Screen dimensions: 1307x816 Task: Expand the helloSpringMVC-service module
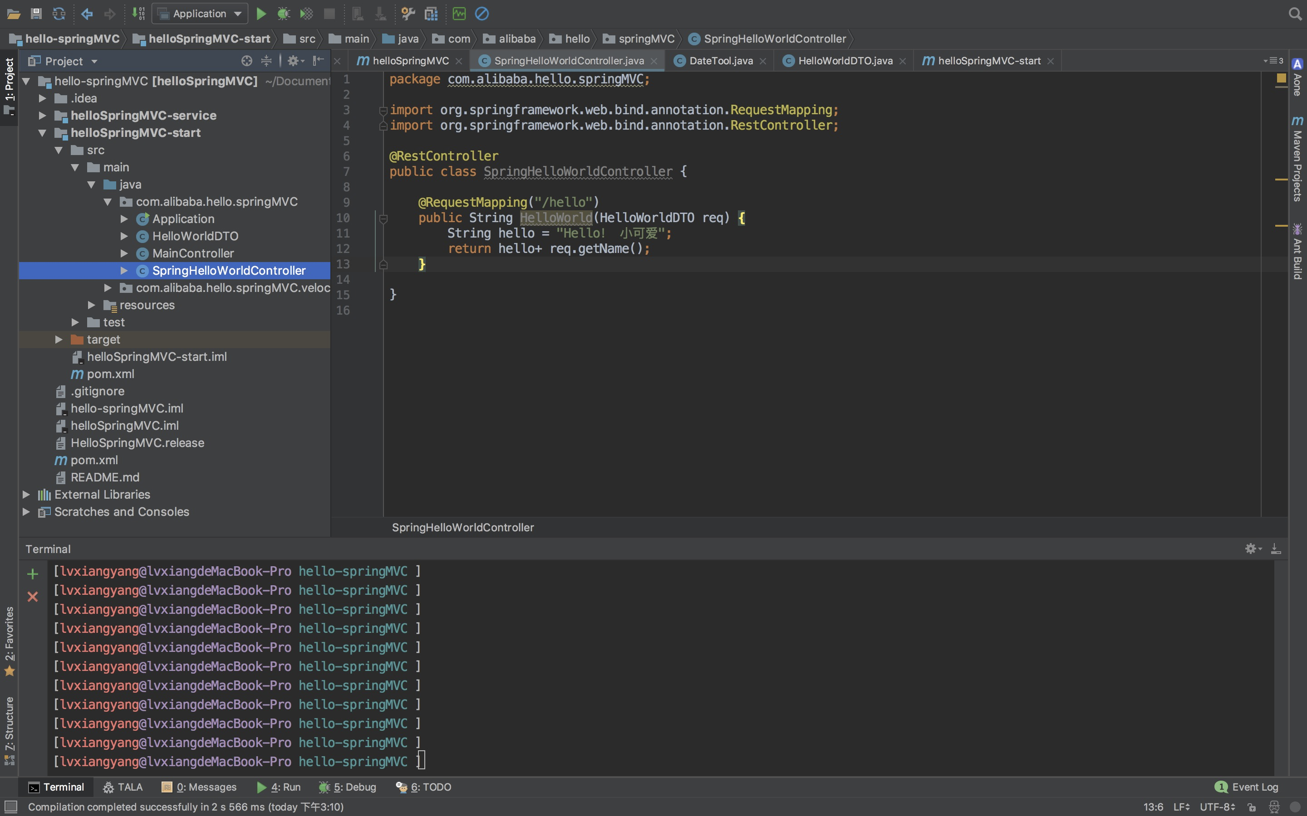(42, 116)
